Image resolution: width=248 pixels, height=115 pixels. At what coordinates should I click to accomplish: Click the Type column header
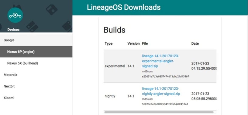tap(108, 44)
